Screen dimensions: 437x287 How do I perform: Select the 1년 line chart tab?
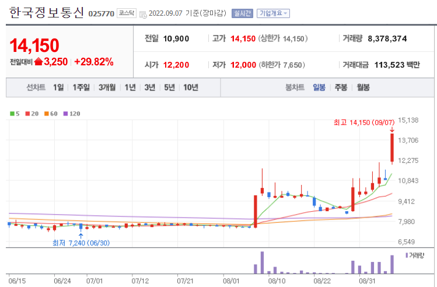130,87
